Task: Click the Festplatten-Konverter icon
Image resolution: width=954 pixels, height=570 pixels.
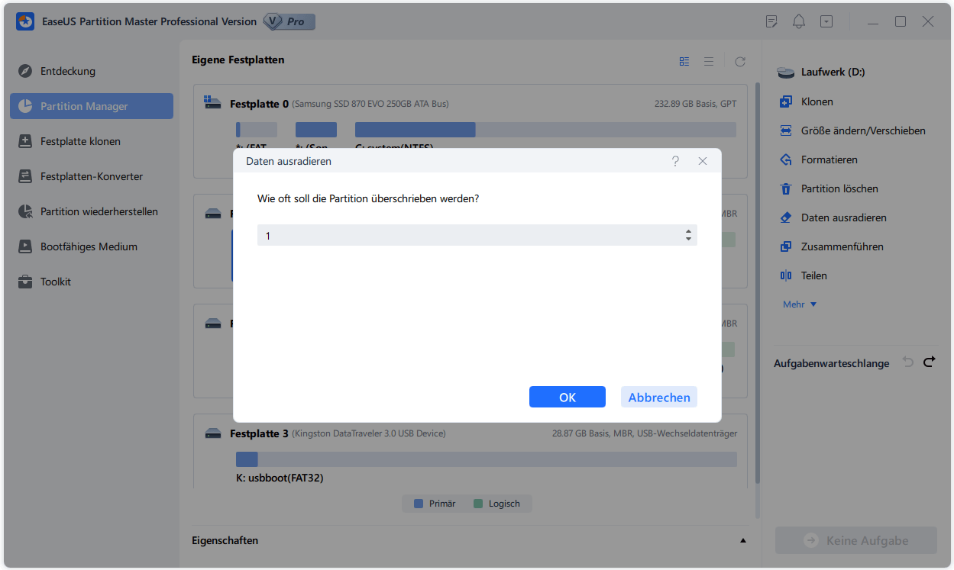Action: (25, 176)
